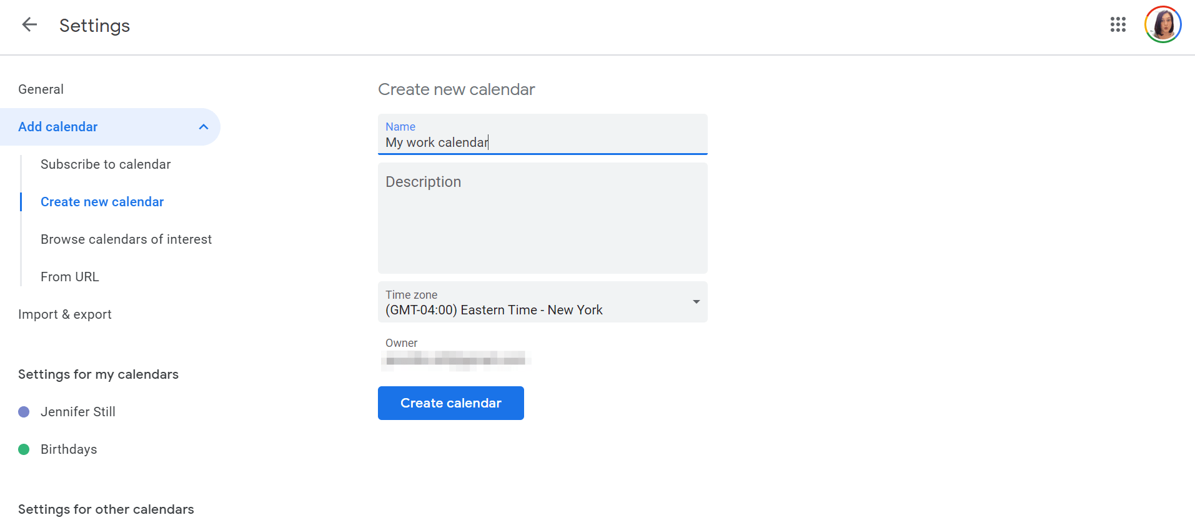Open General settings

point(41,89)
